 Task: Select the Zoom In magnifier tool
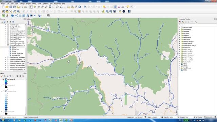39,7
